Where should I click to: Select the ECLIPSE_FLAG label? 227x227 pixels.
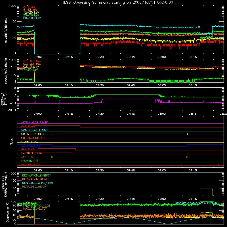[x=31, y=146]
